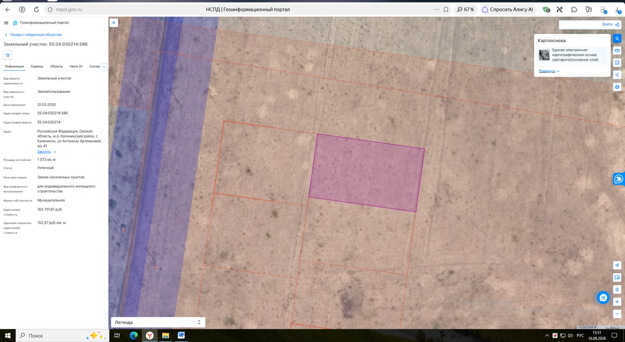625x342 pixels.
Task: Activate the area search selection tool
Action: [x=617, y=62]
